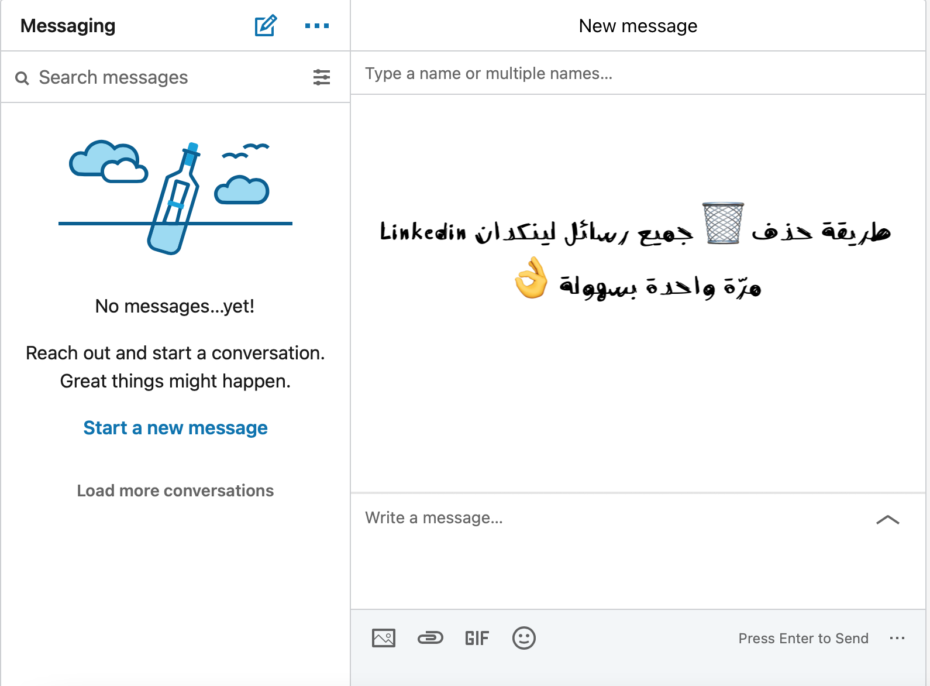Select the Messaging header label
The height and width of the screenshot is (686, 930).
pos(68,25)
